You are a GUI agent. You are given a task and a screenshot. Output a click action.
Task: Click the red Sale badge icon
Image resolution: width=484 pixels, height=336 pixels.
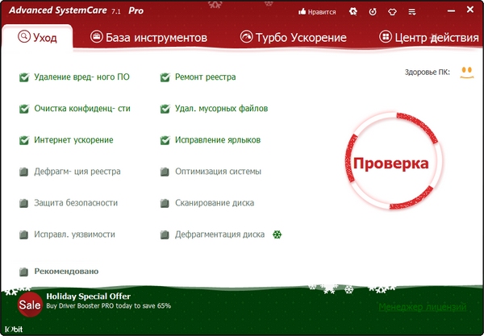(30, 305)
